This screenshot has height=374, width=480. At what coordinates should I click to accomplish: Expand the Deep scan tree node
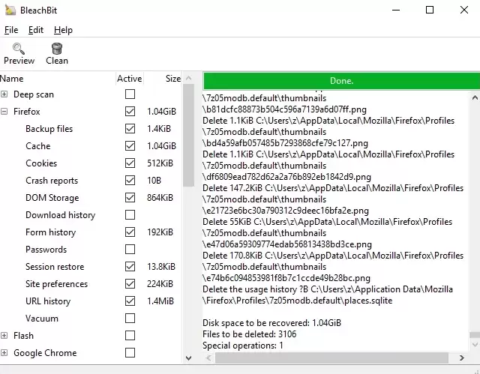4,94
